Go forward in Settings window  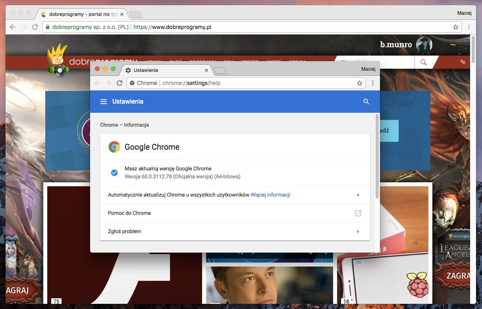pyautogui.click(x=108, y=83)
